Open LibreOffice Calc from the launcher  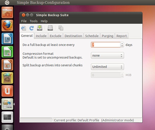point(7,52)
